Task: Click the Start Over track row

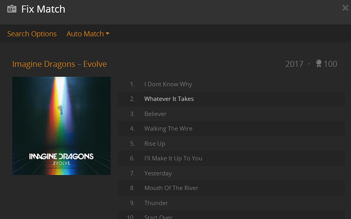Action: click(x=231, y=215)
